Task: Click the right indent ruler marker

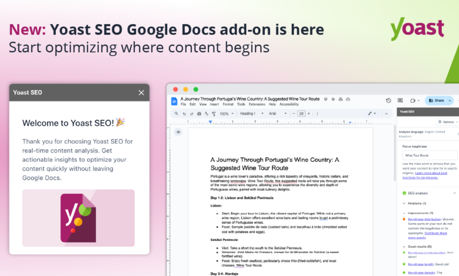Action: click(x=350, y=123)
